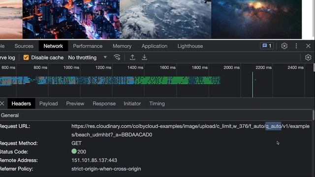Screen dimensions: 315x177
Task: Collapse the General section header
Action: pyautogui.click(x=156, y=116)
